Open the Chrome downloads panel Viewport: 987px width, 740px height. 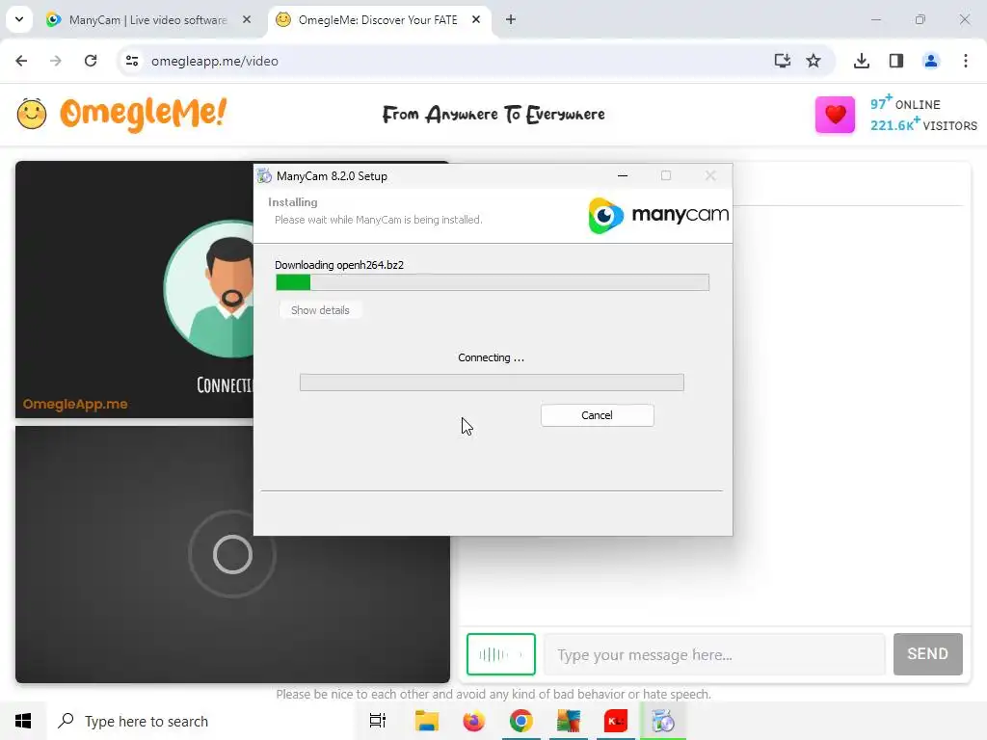pyautogui.click(x=862, y=61)
